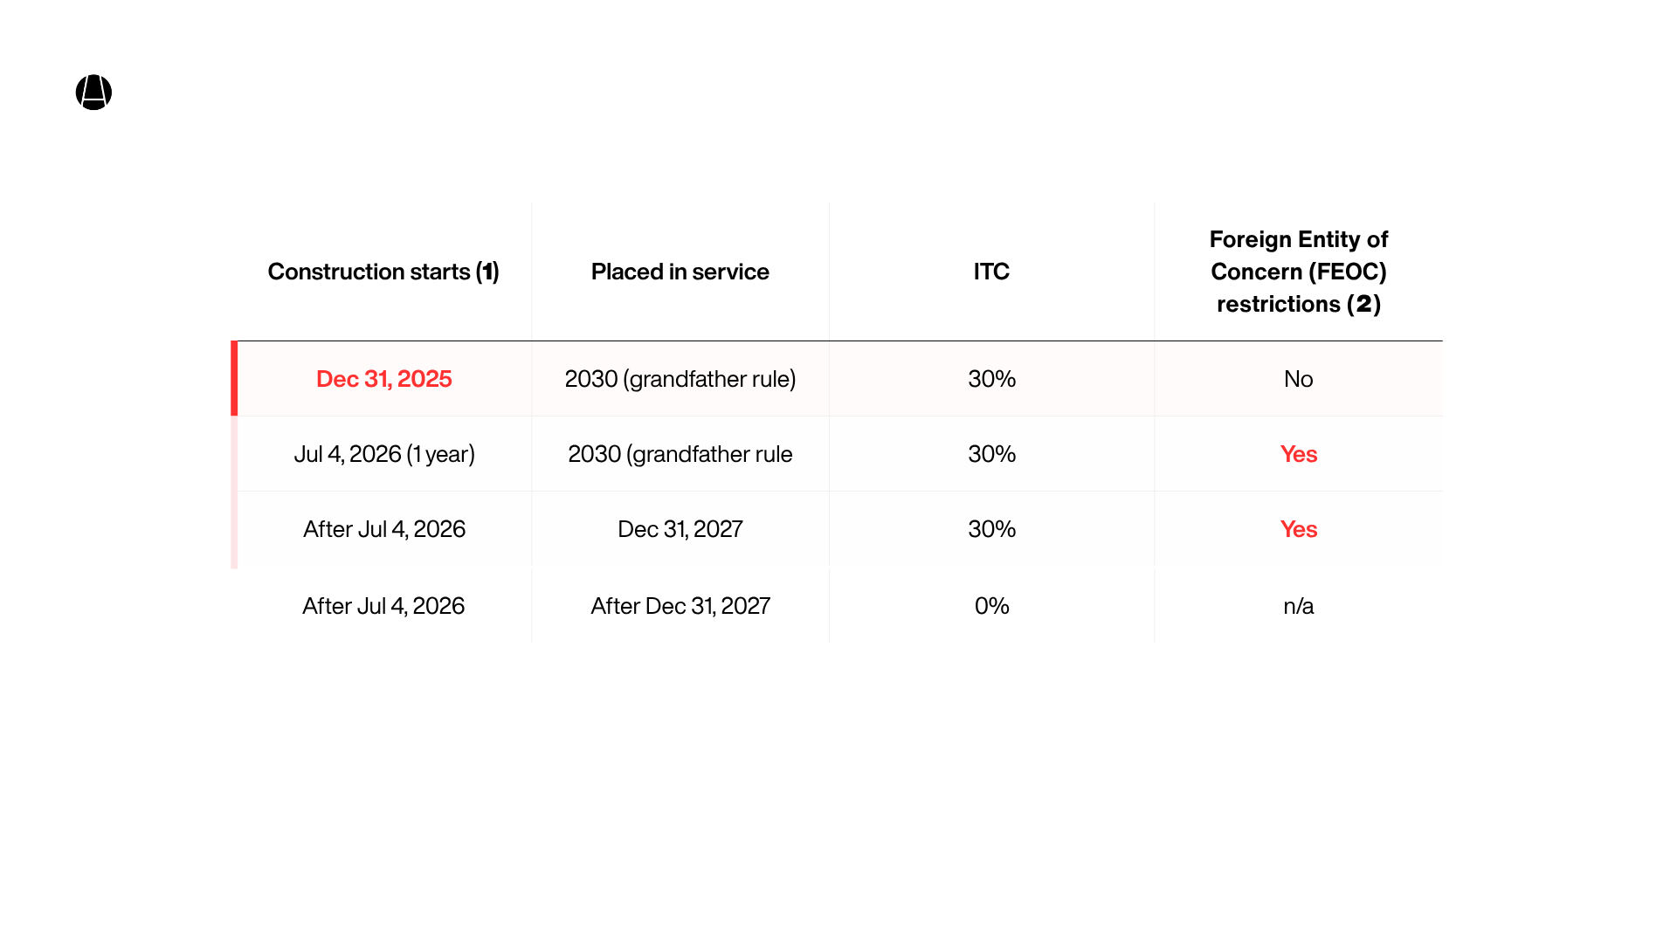Select the Jul 4, 2026 (1 year) cell
Viewport: 1677px width, 943px height.
(x=383, y=454)
